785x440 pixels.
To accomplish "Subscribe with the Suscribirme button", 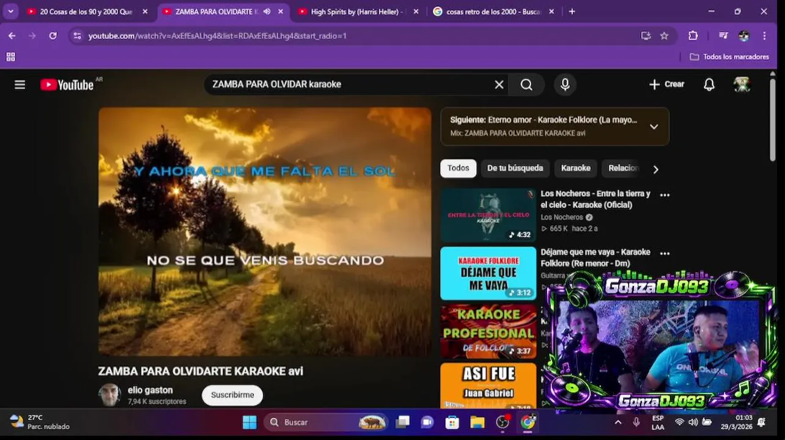I will 232,395.
